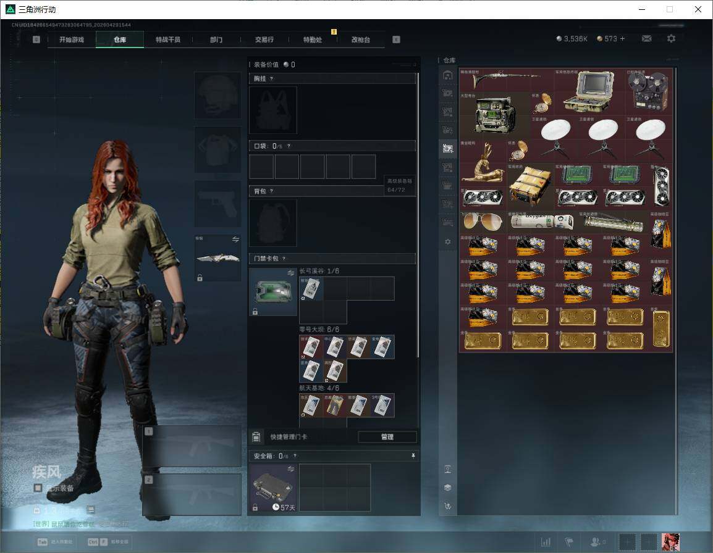Click the Ctrl F shortcut hint button
This screenshot has width=713, height=553.
(108, 542)
